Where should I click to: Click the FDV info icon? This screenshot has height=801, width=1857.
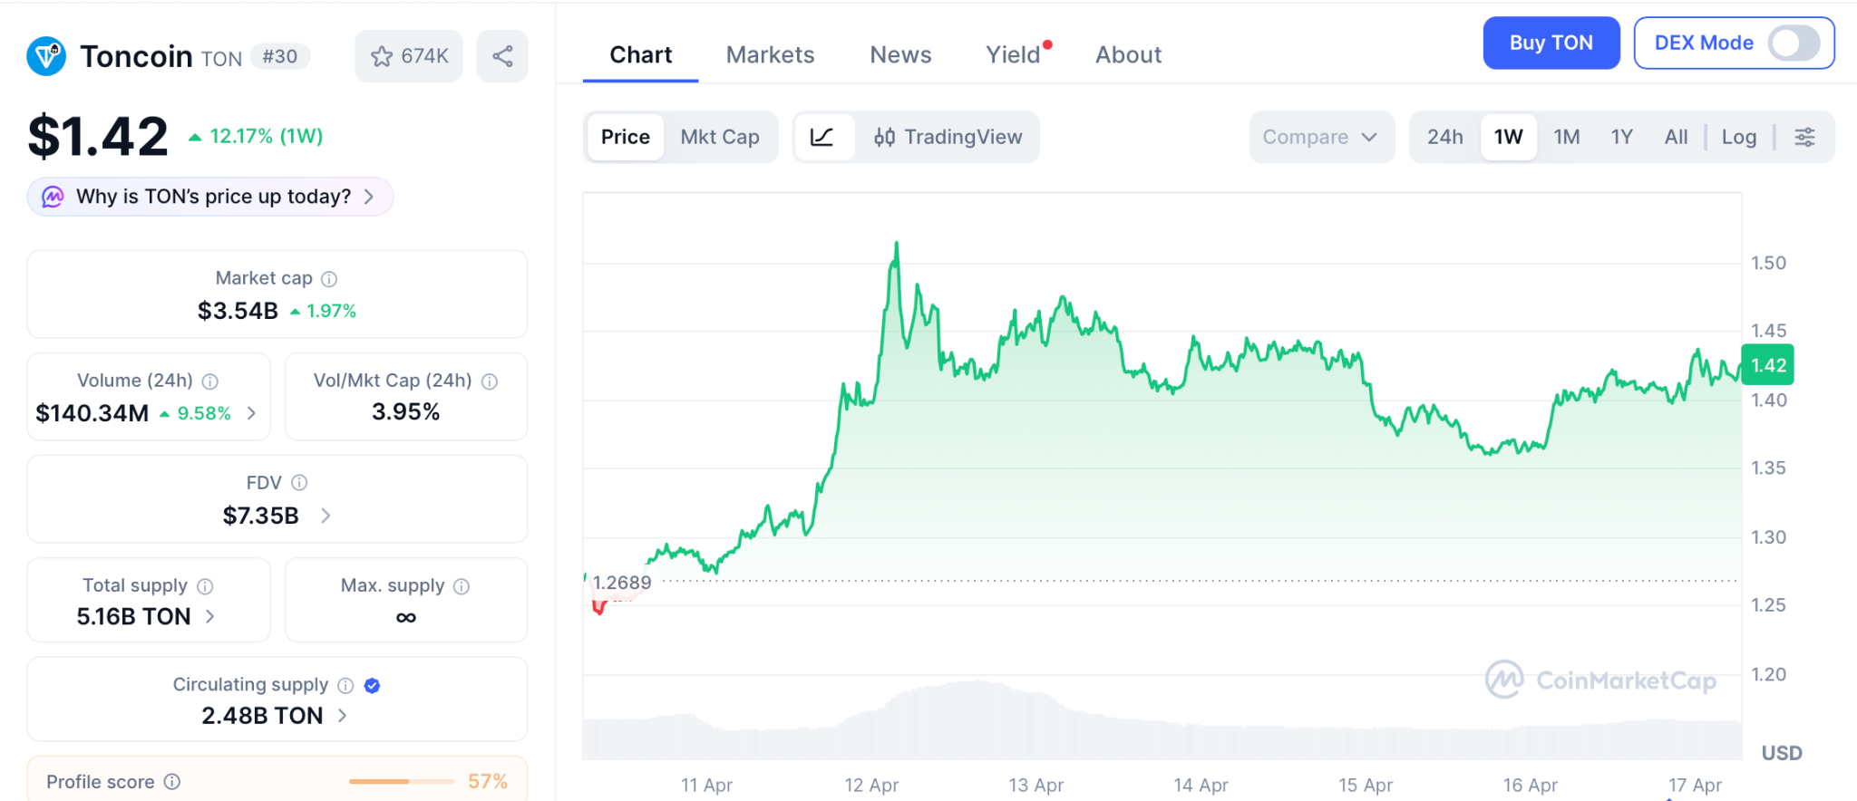299,483
